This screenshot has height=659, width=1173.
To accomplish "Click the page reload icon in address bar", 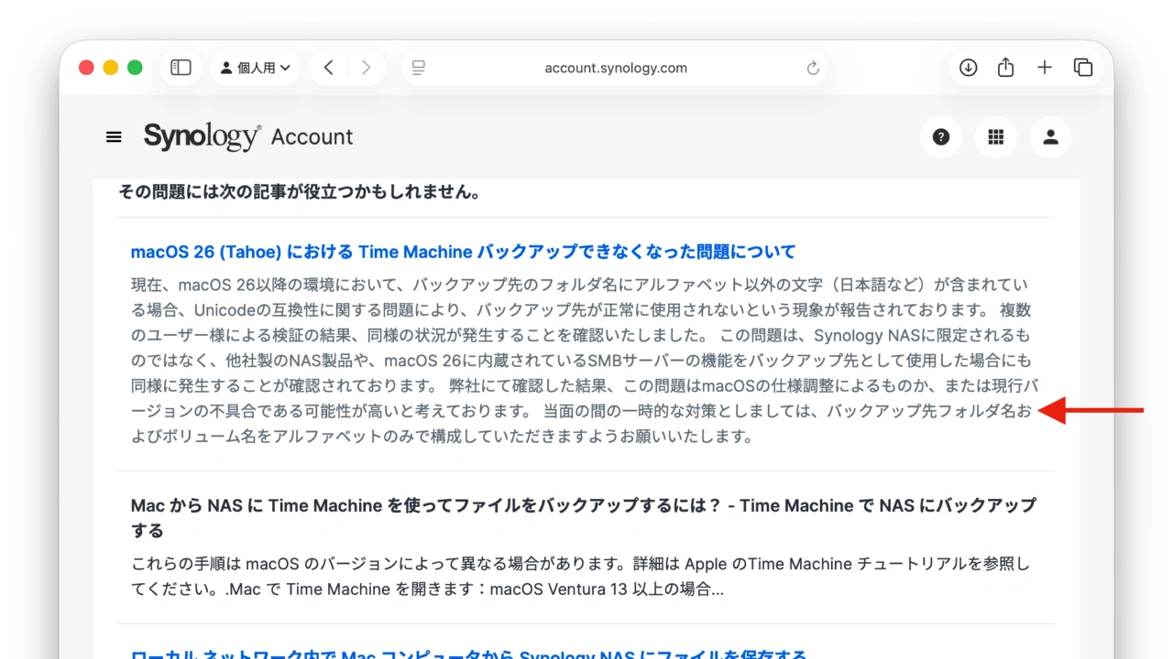I will coord(812,67).
